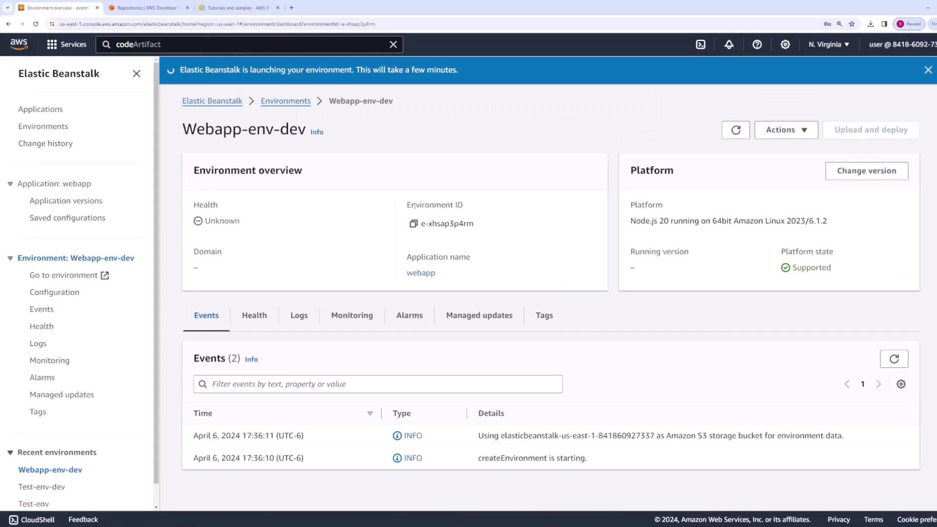Open the N. Virginia region selector
Viewport: 937px width, 527px height.
click(829, 44)
